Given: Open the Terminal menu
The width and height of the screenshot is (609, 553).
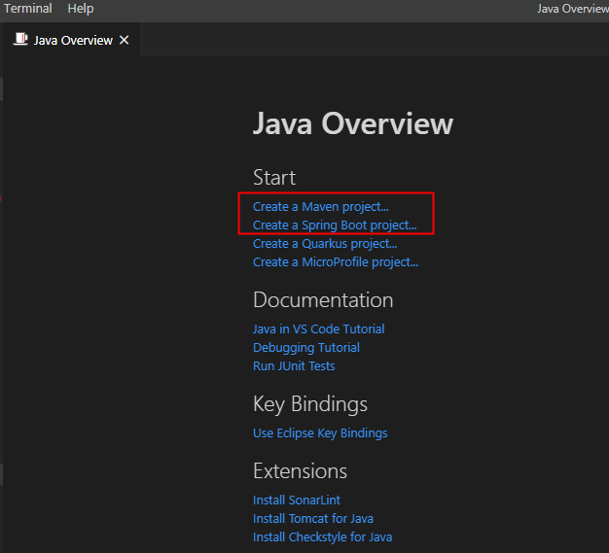Looking at the screenshot, I should coord(28,8).
